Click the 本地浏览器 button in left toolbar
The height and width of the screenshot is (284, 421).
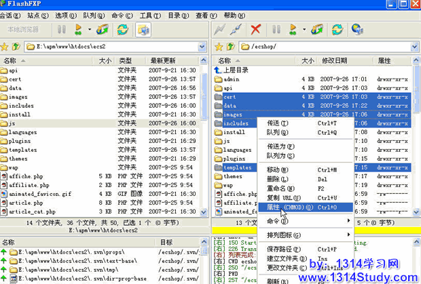tap(23, 29)
